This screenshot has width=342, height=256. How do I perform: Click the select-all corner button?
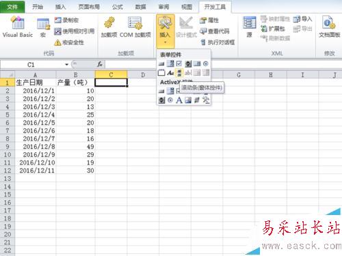coord(8,74)
